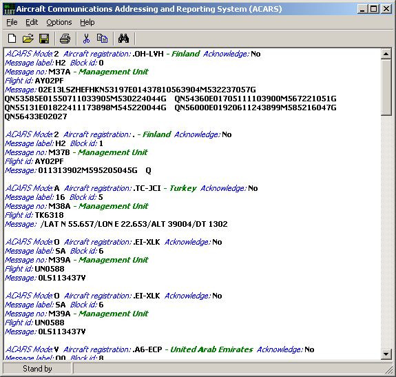This screenshot has width=396, height=377.
Task: Click the Turkey country label
Action: (x=183, y=188)
